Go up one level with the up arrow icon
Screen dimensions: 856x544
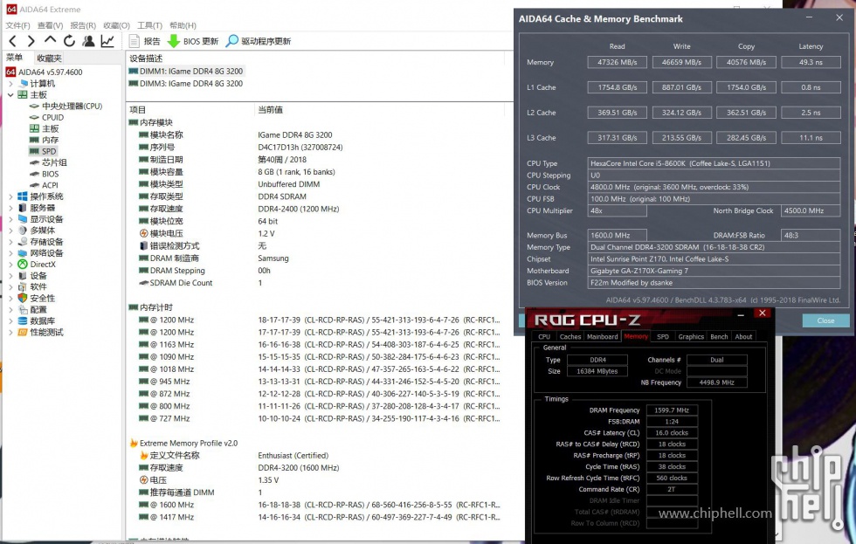tap(51, 40)
